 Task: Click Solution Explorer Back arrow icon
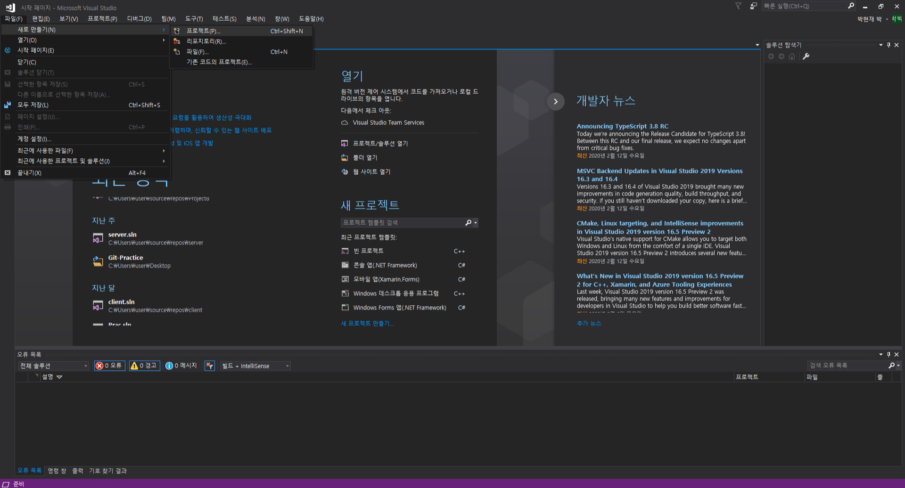point(771,57)
